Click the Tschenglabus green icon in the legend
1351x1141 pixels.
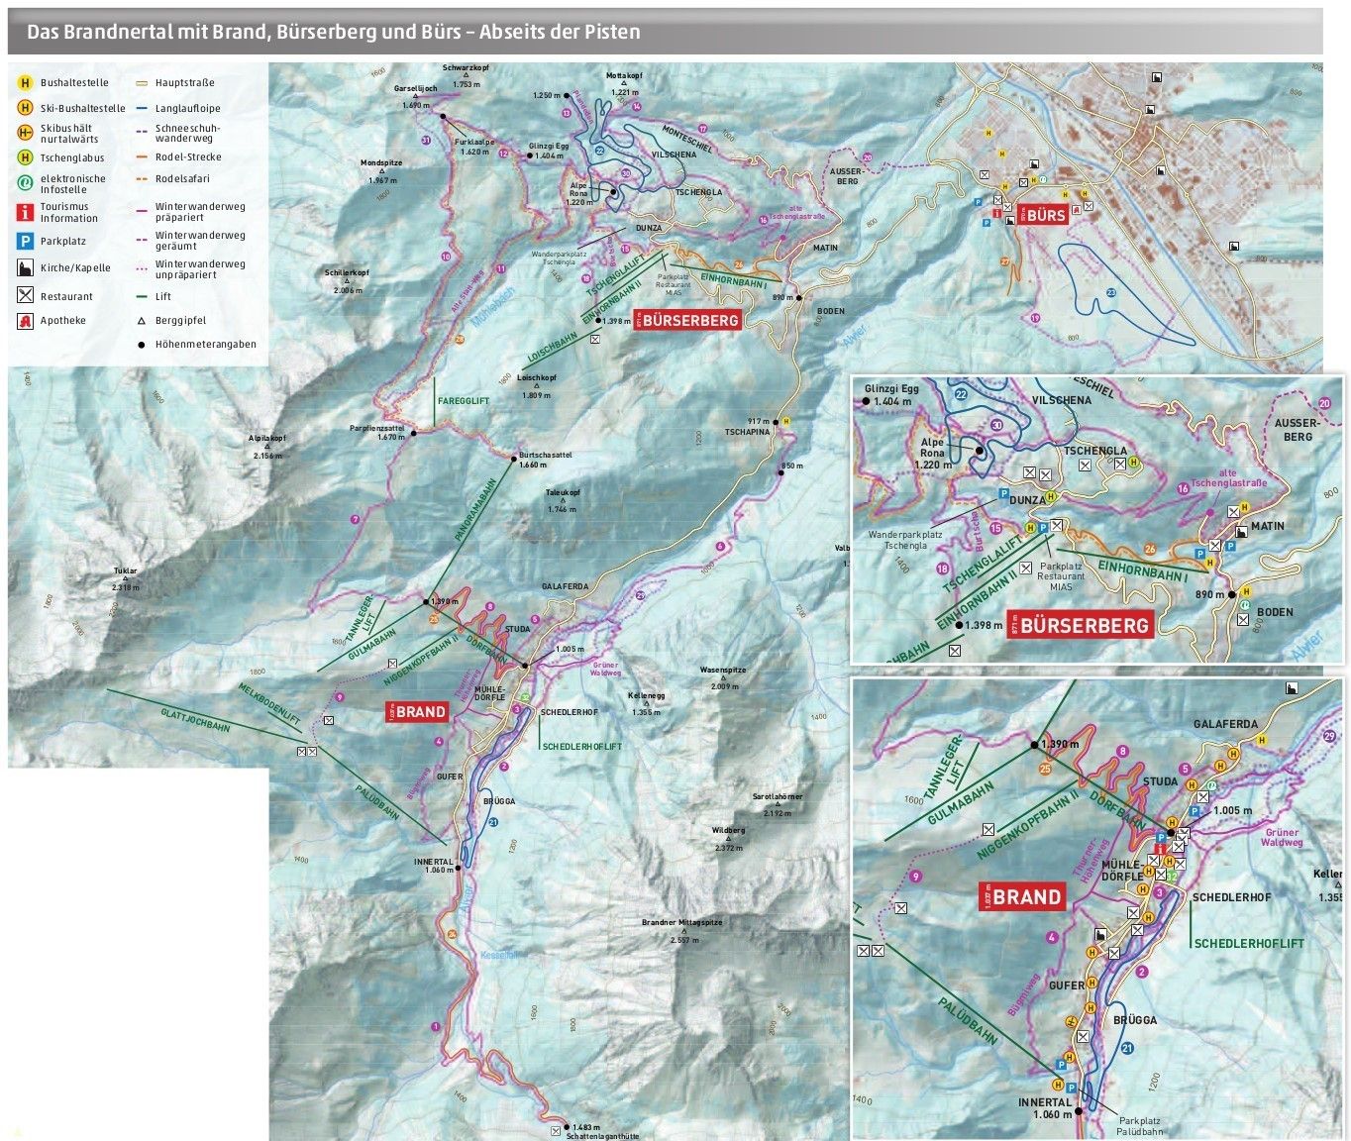pos(26,157)
